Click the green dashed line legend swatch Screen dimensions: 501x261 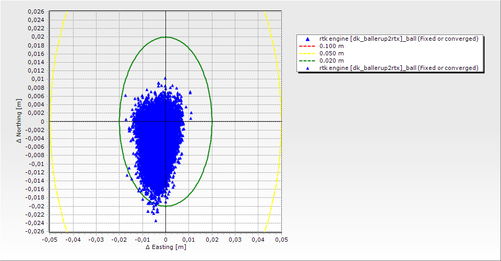(307, 61)
